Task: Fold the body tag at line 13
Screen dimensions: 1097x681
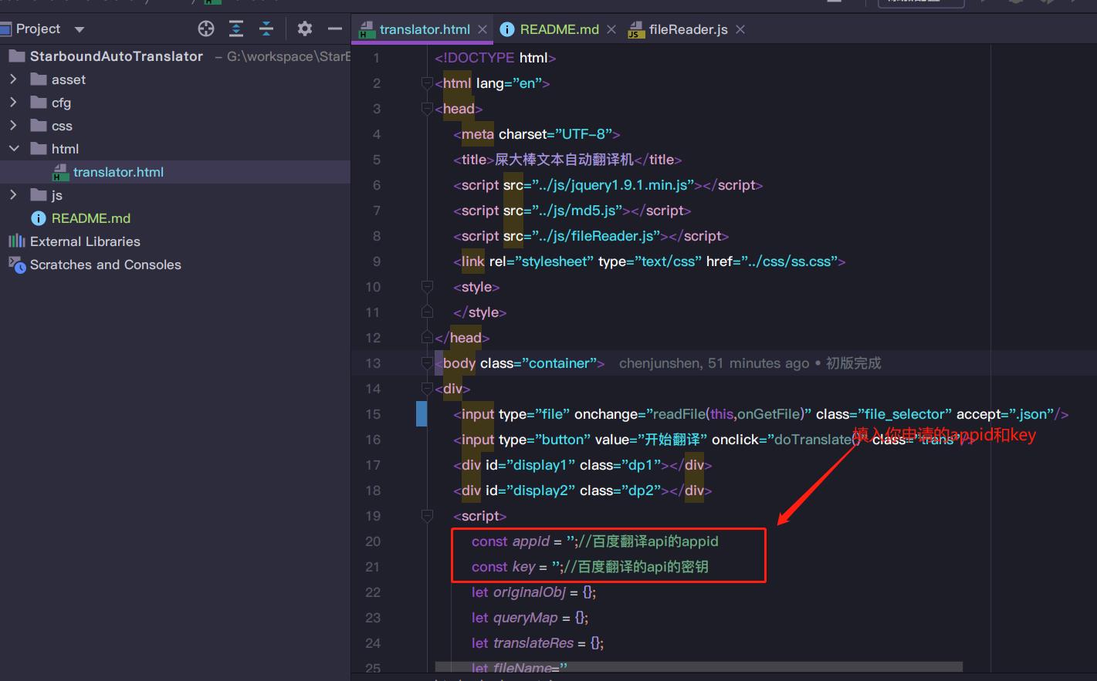Action: pyautogui.click(x=427, y=363)
